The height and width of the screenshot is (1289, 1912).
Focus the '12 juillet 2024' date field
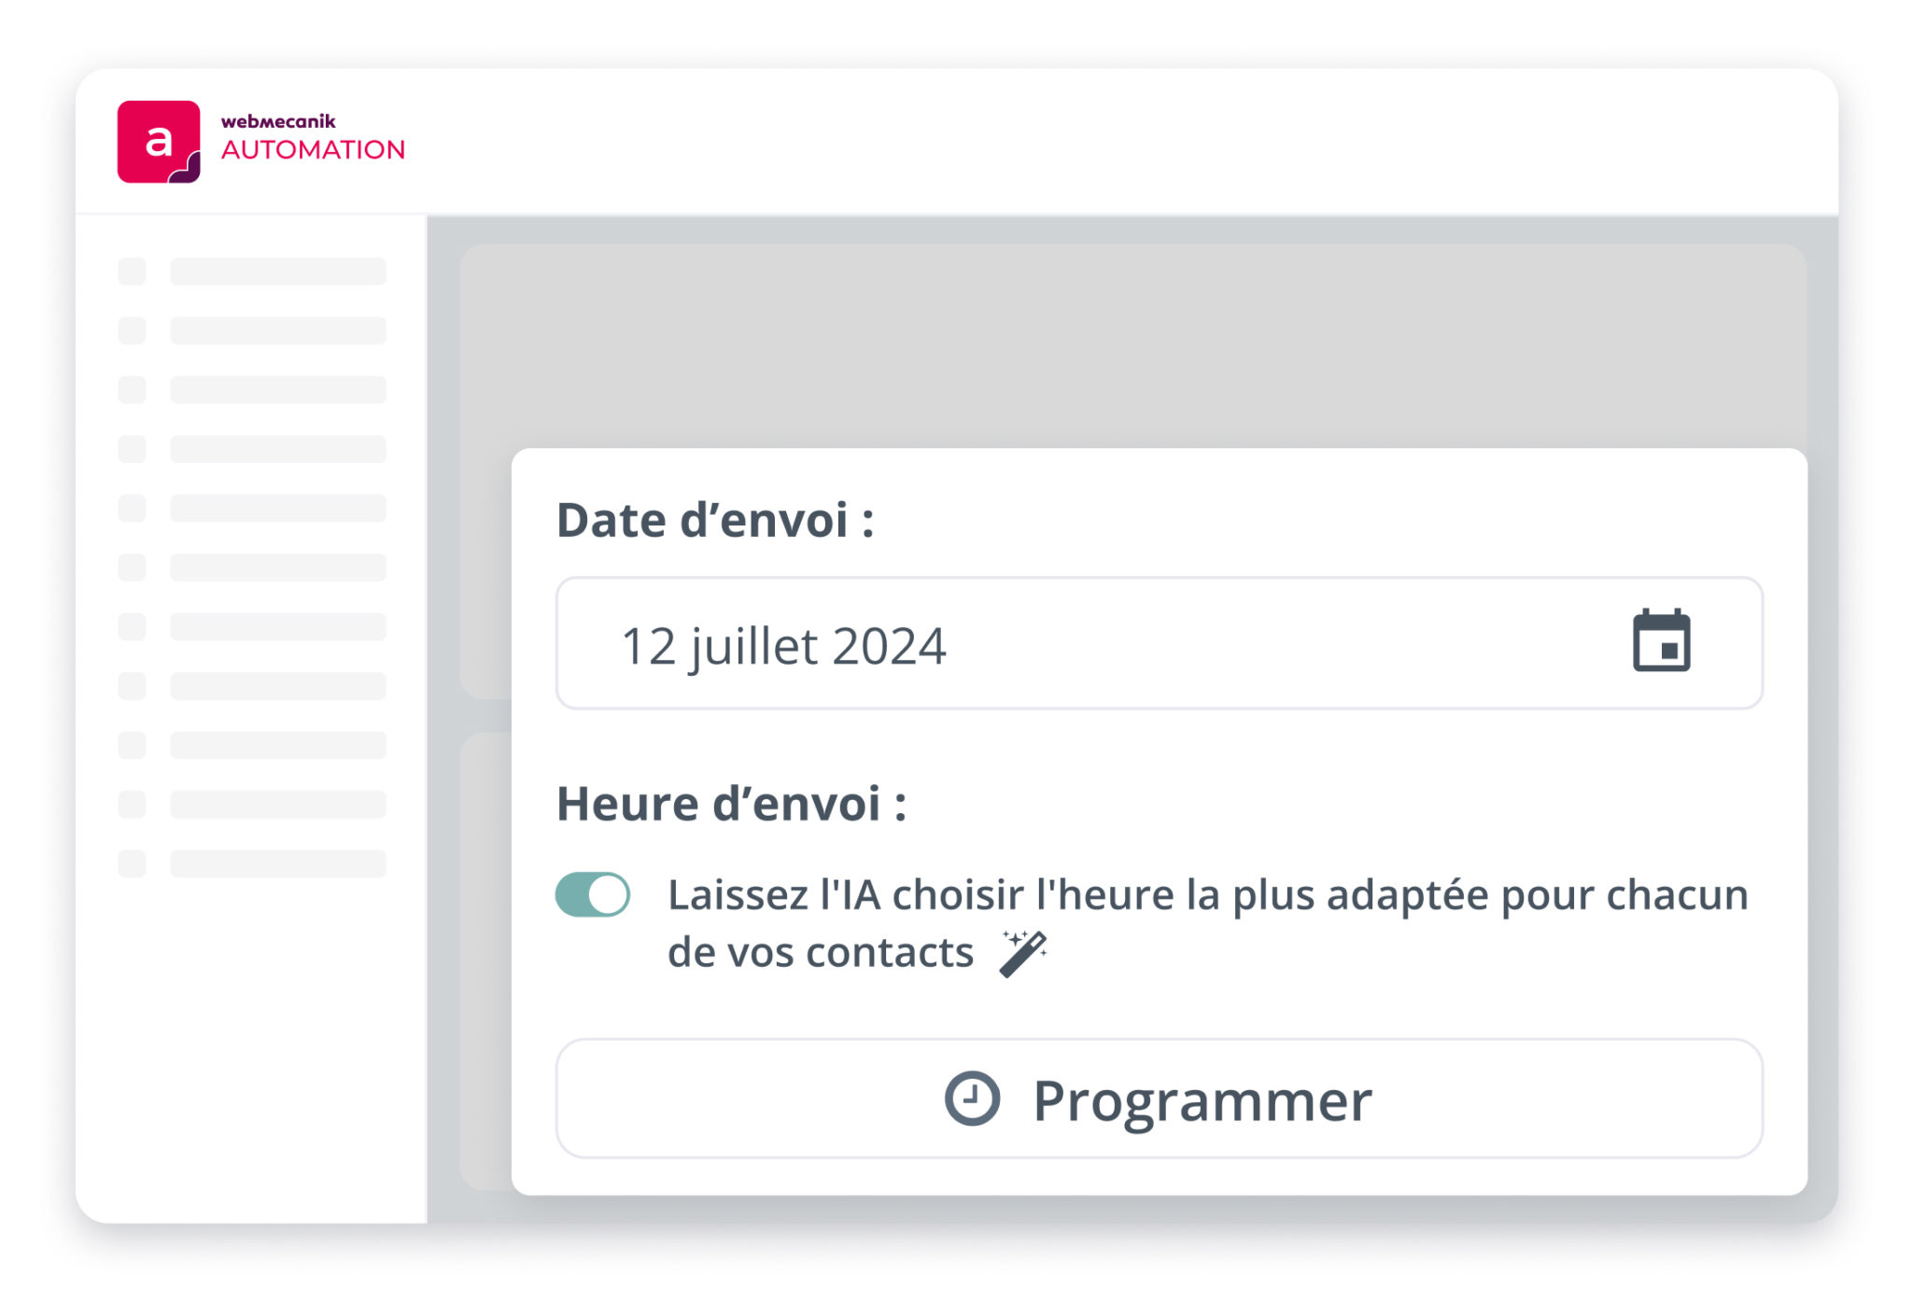point(1159,643)
